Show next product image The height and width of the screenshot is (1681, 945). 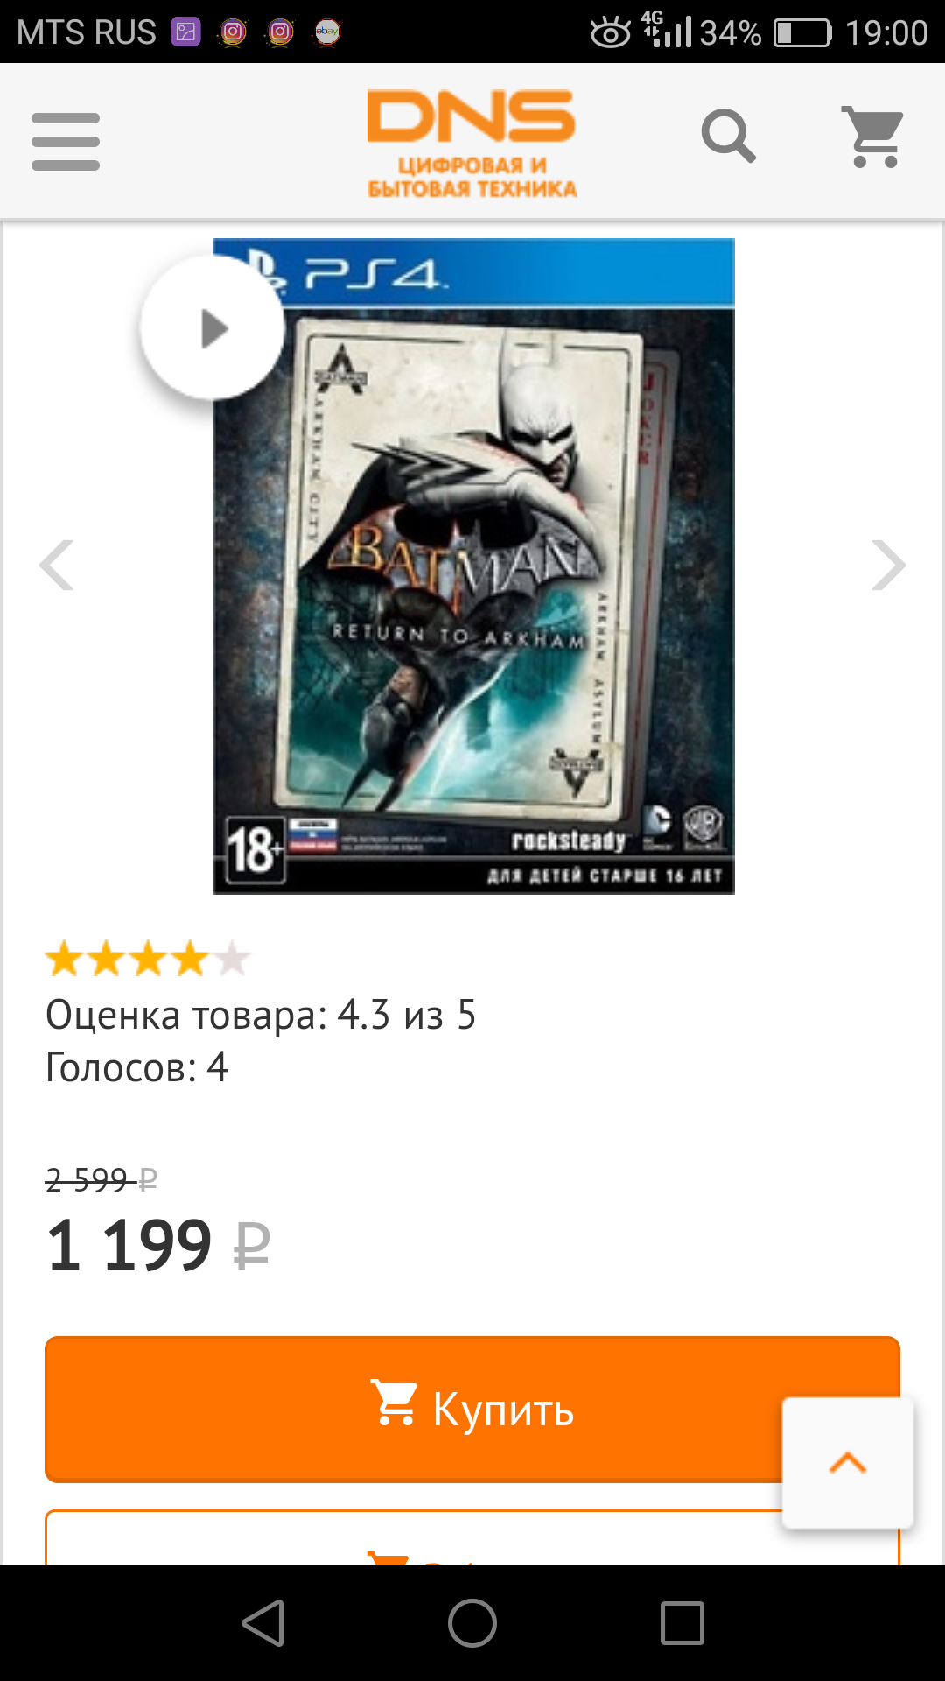pos(888,566)
